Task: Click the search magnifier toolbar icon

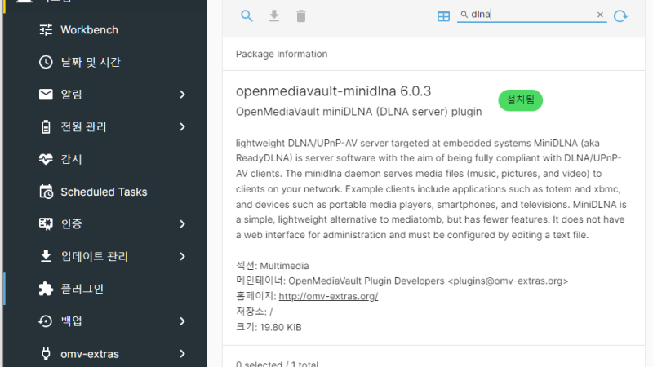Action: (x=247, y=15)
